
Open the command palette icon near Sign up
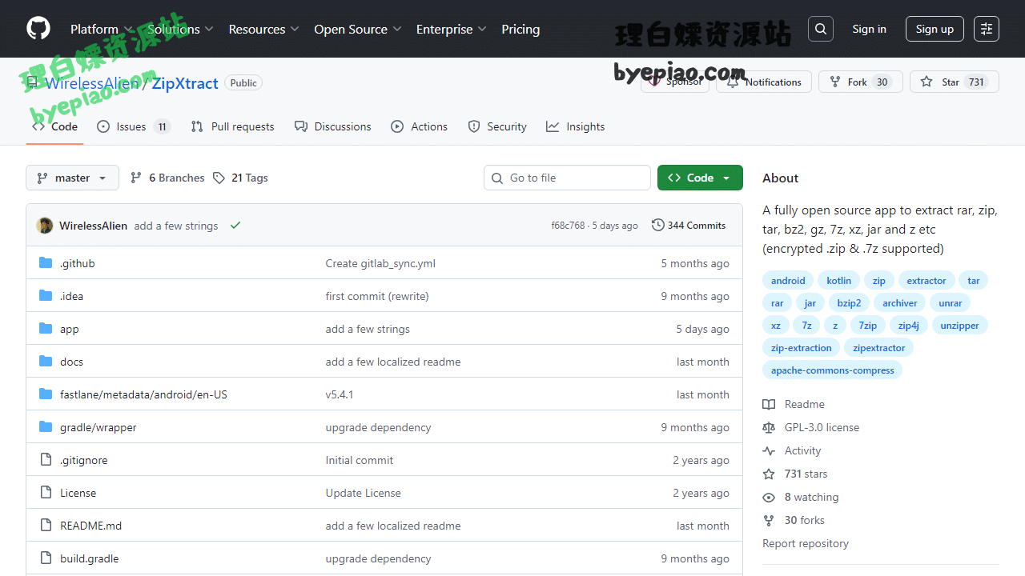coord(986,28)
